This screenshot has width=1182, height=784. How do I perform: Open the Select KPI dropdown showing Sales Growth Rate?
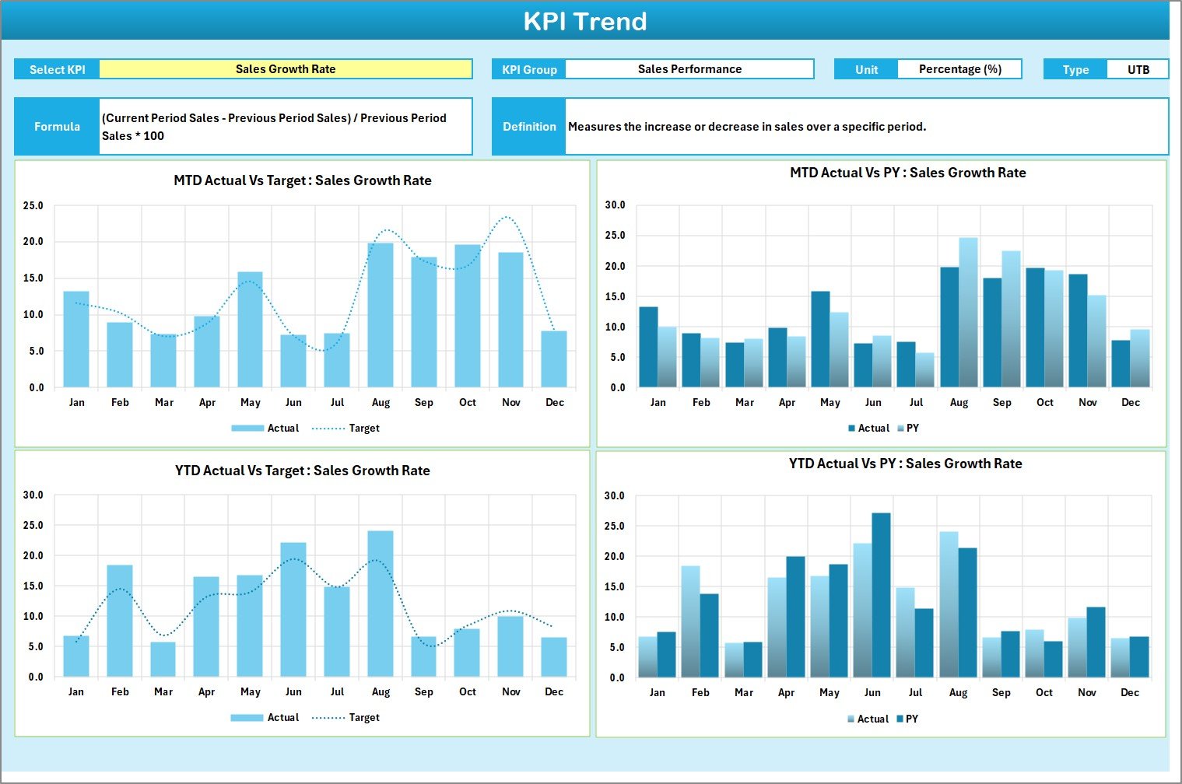(x=286, y=69)
